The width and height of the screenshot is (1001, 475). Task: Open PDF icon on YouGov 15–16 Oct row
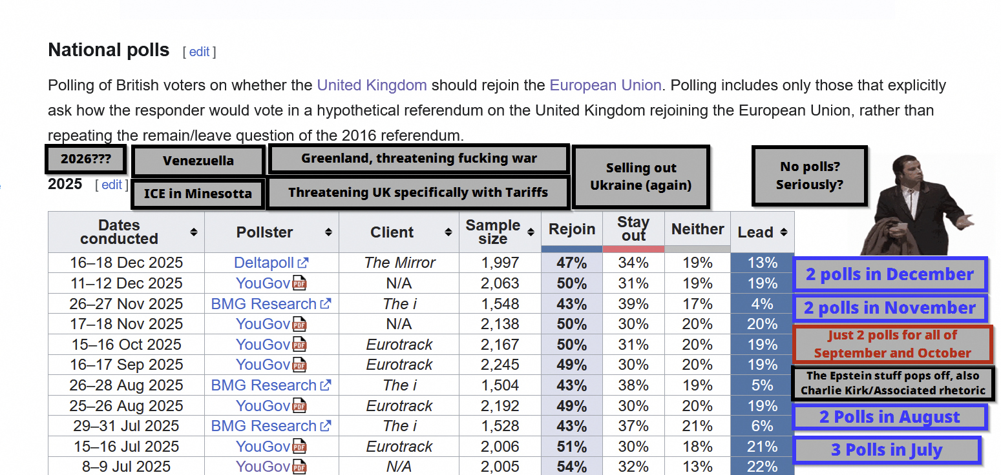299,345
